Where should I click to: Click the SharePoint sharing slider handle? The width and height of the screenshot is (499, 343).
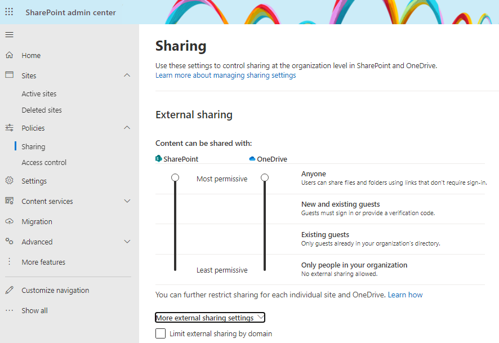[x=175, y=177]
